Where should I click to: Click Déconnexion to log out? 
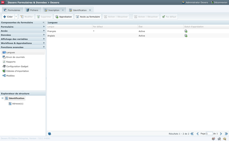[x=219, y=3]
